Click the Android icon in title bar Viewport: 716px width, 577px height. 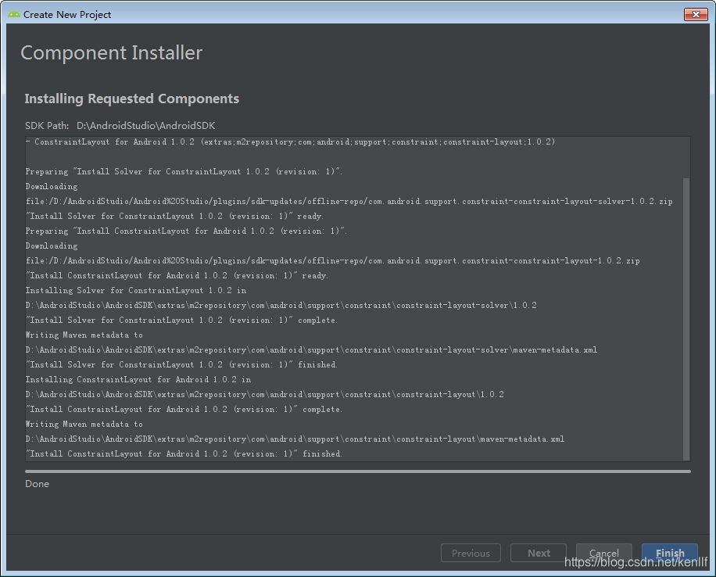pos(14,14)
